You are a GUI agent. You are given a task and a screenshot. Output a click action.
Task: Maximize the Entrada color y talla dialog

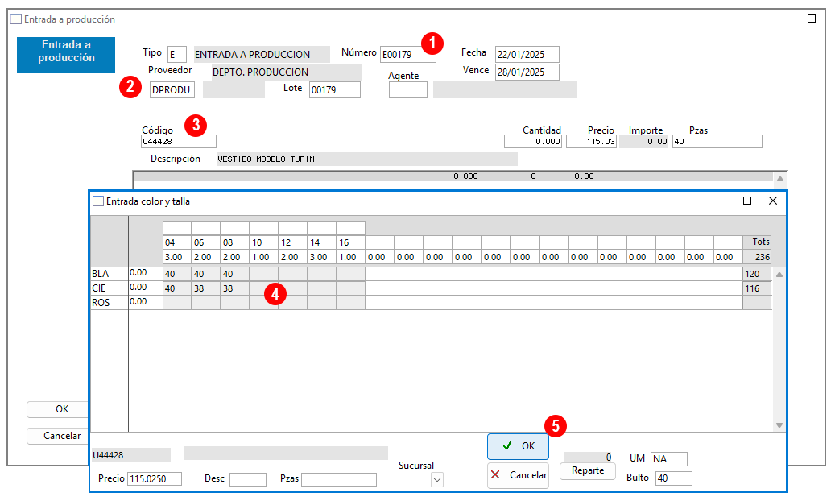pyautogui.click(x=747, y=201)
